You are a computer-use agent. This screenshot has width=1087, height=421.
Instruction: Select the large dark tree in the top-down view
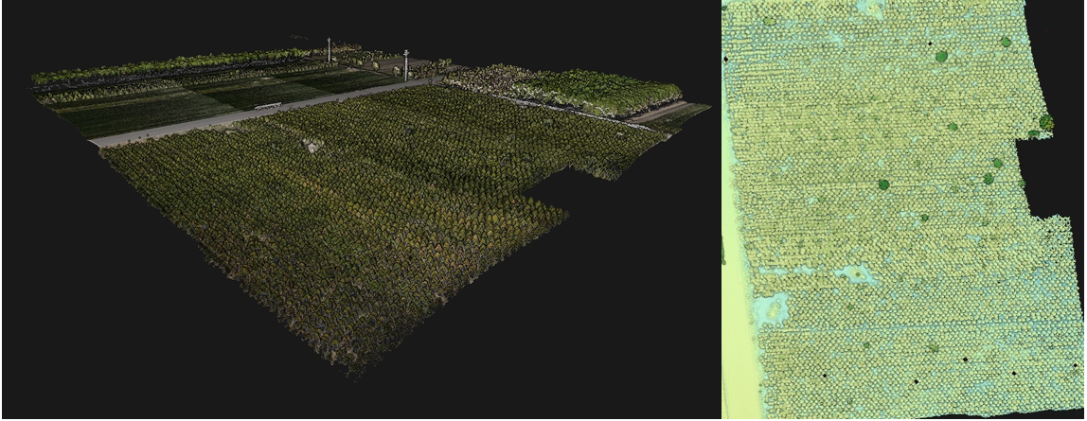click(942, 56)
